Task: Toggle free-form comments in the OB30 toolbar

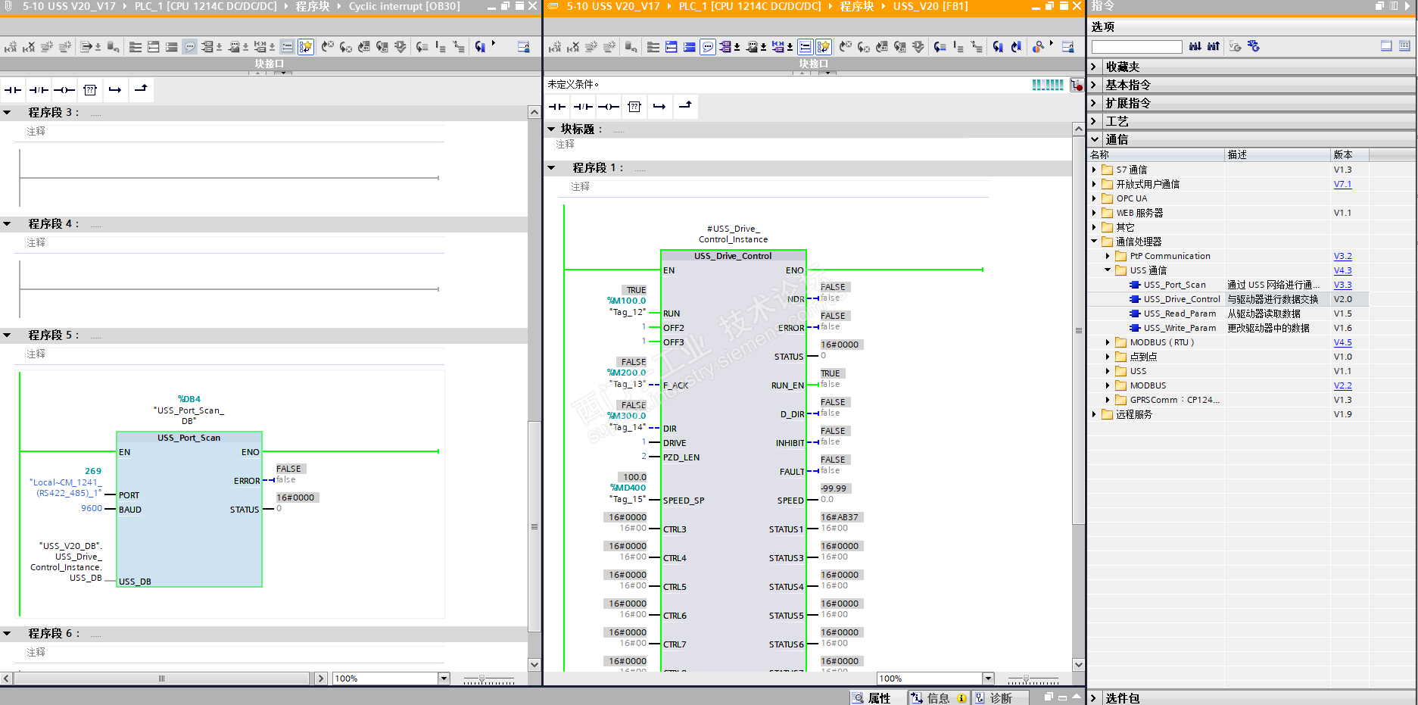Action: 190,47
